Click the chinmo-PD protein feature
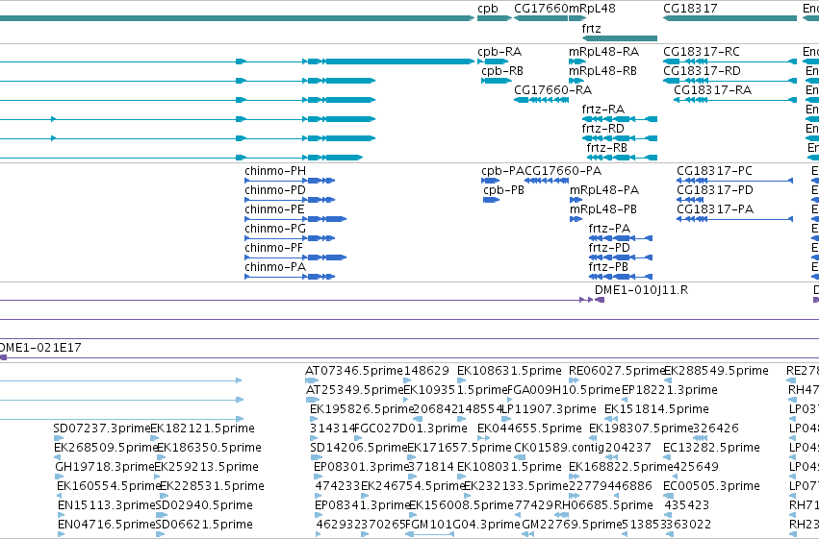 tap(290, 200)
